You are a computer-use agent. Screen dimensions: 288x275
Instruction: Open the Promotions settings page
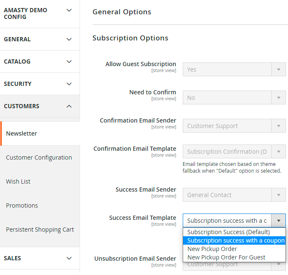coord(22,206)
